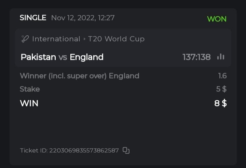This screenshot has width=246, height=168.
Task: Click the SINGLE bet type label
Action: coord(33,18)
